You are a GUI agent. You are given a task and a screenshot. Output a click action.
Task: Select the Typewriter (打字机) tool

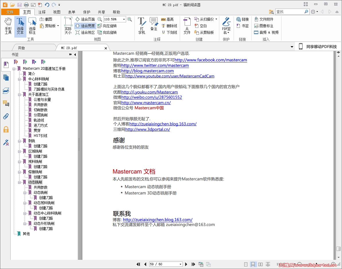tap(142, 26)
